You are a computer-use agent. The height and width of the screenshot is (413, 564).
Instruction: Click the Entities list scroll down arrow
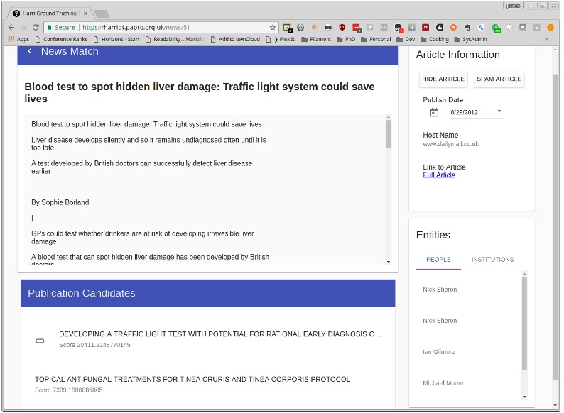click(x=524, y=397)
